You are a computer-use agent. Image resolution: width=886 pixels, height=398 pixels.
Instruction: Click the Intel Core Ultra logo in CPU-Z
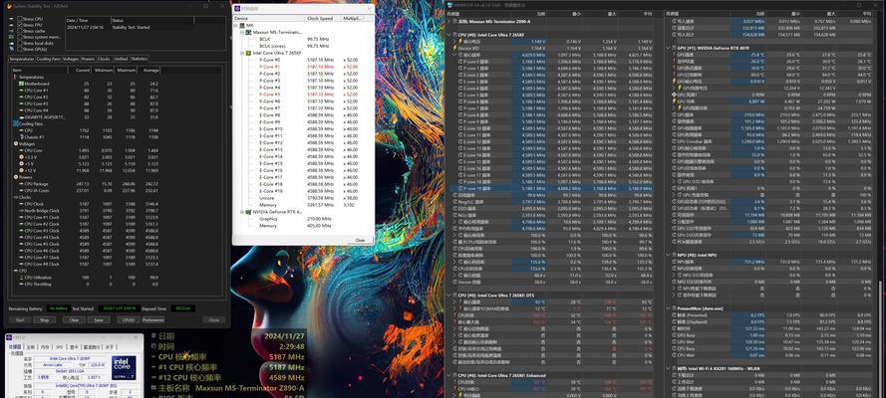click(124, 367)
